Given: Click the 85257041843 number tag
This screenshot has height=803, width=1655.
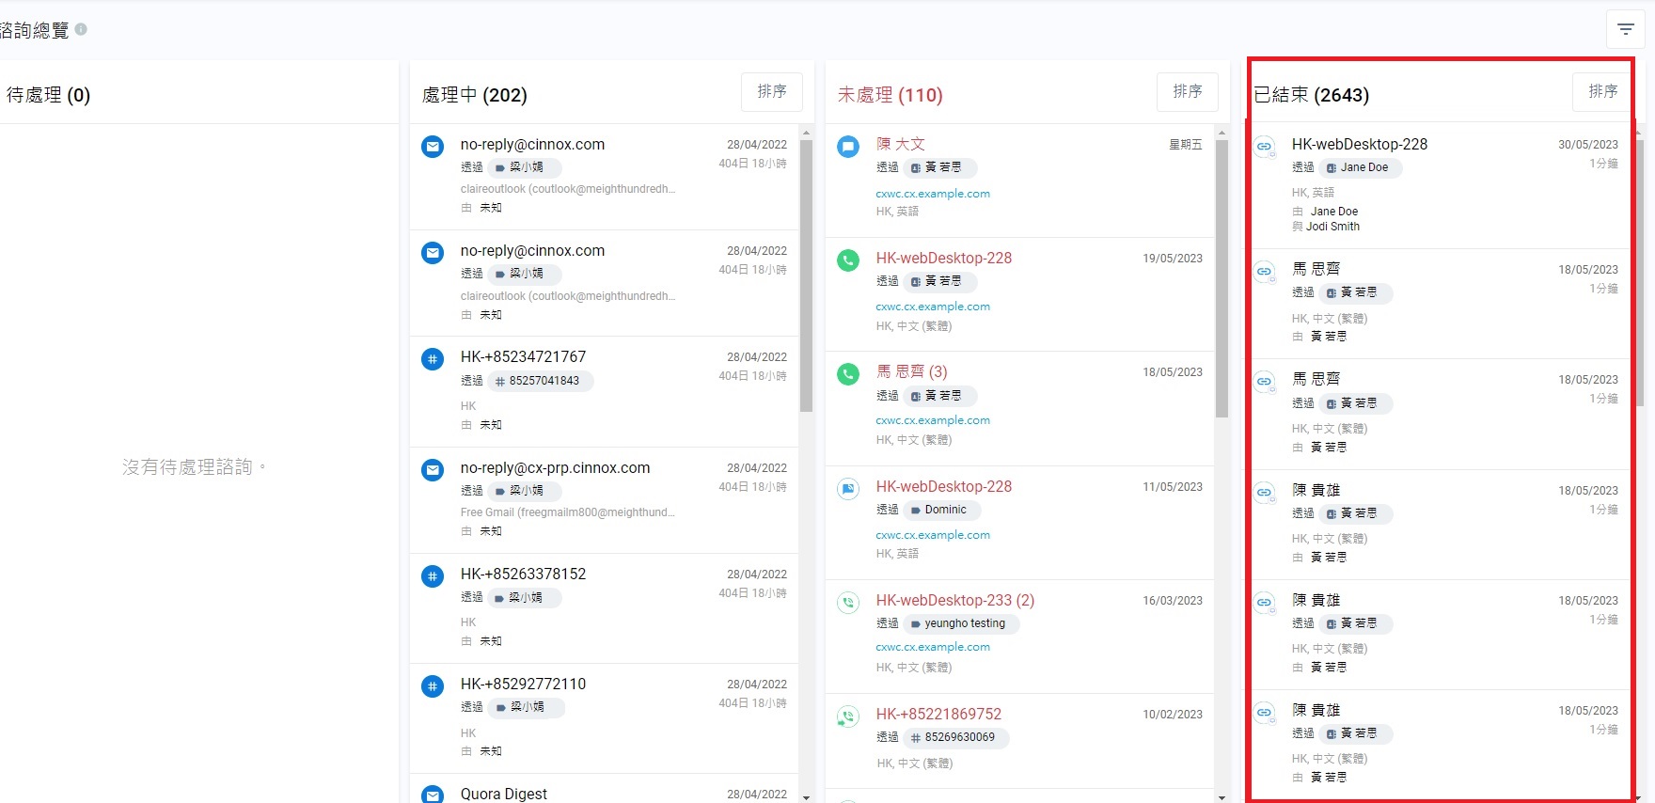Looking at the screenshot, I should 540,381.
